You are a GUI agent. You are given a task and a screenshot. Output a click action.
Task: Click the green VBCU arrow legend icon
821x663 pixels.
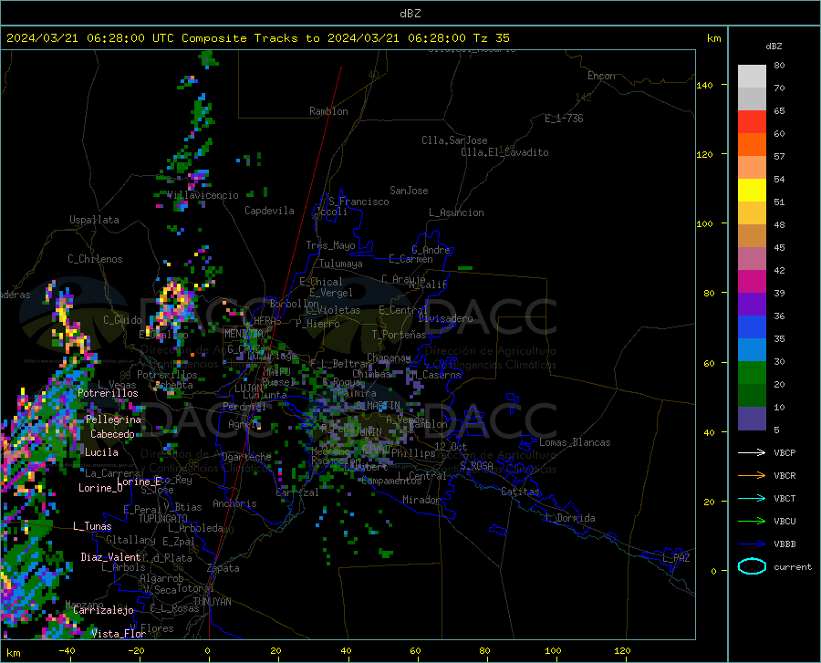[752, 522]
